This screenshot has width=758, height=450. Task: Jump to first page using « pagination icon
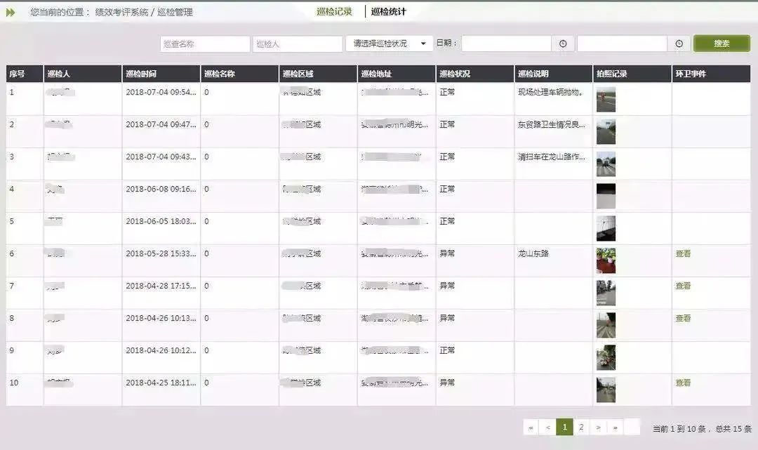[x=531, y=426]
